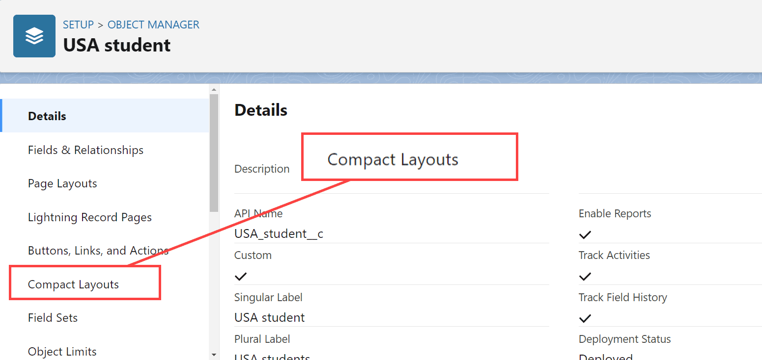Click the sidebar scrollbar down arrow
This screenshot has width=762, height=360.
tap(214, 355)
